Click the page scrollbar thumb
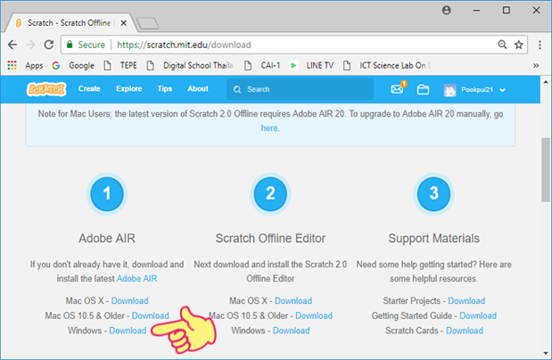Image resolution: width=552 pixels, height=360 pixels. tap(546, 169)
